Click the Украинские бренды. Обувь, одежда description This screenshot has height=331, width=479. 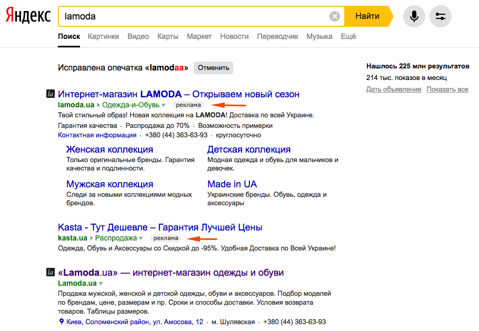pos(267,198)
